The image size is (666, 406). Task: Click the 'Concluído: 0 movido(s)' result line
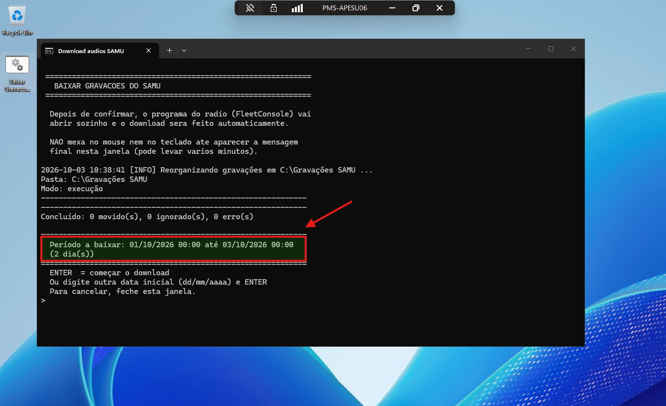click(x=147, y=217)
